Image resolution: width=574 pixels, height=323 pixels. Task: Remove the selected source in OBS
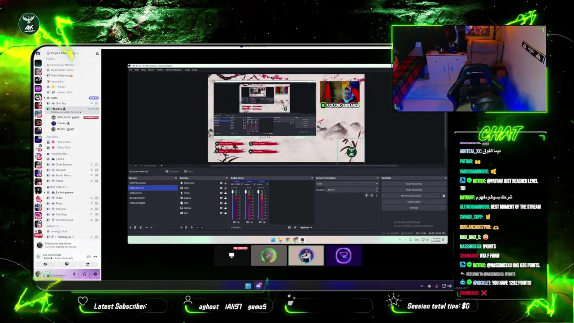pyautogui.click(x=186, y=227)
